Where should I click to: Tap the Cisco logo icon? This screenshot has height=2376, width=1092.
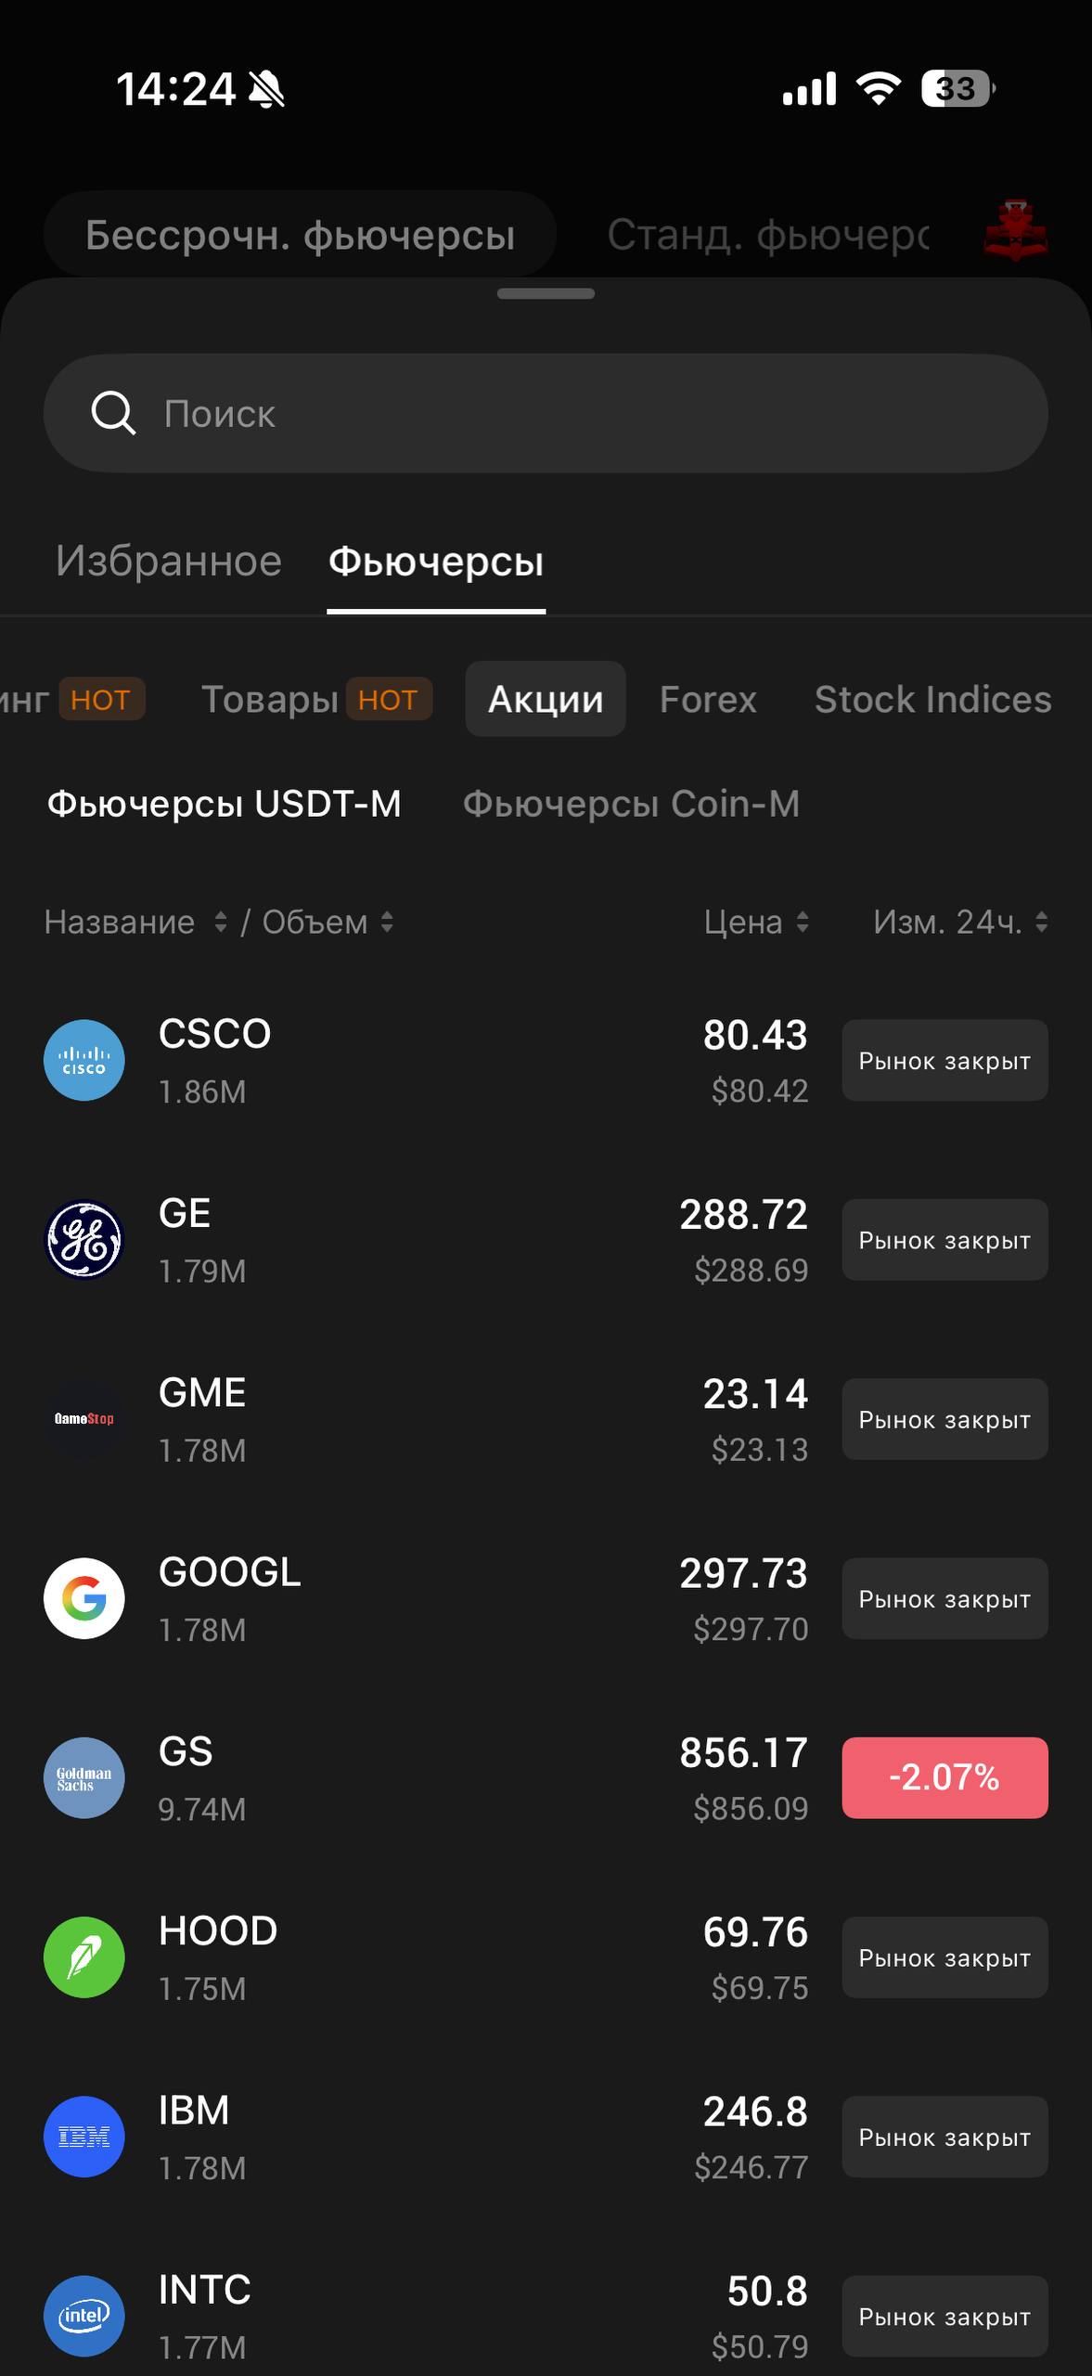click(84, 1060)
